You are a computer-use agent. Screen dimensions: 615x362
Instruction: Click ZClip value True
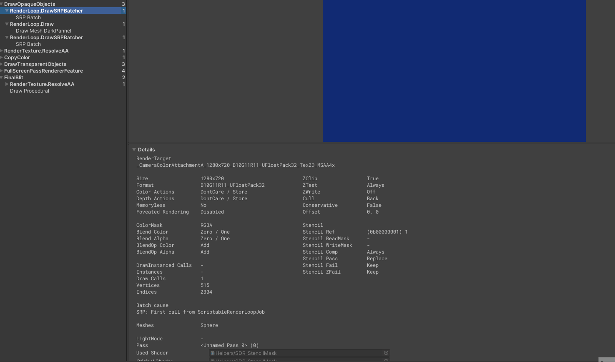(x=373, y=178)
